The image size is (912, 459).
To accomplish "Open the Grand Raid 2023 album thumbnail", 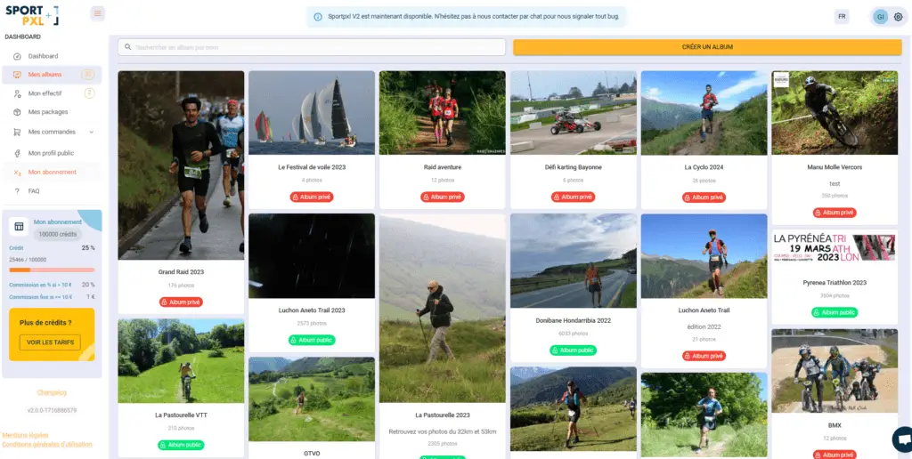I will point(181,165).
